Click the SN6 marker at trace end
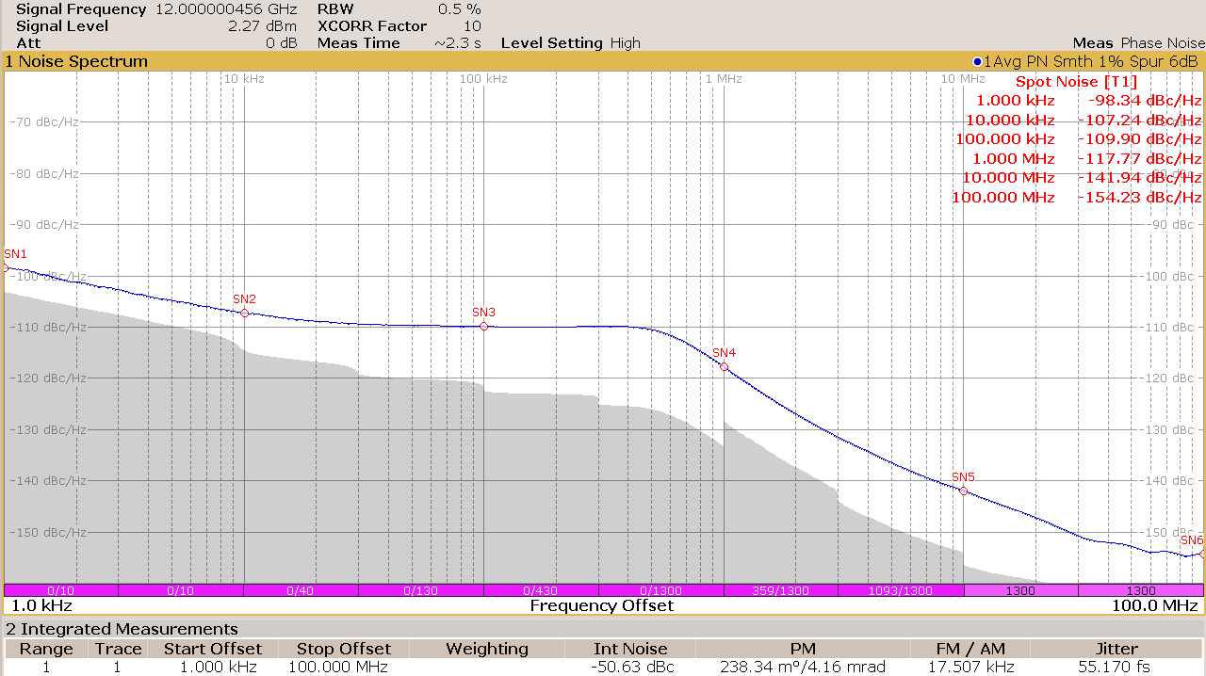 (1202, 554)
